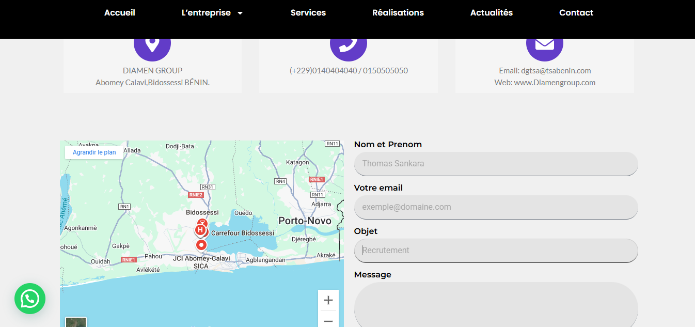This screenshot has width=695, height=327.
Task: Select Contact in the navigation bar
Action: [576, 13]
